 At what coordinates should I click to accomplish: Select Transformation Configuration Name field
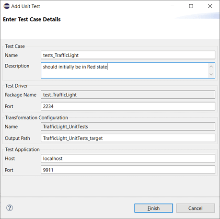(x=128, y=127)
